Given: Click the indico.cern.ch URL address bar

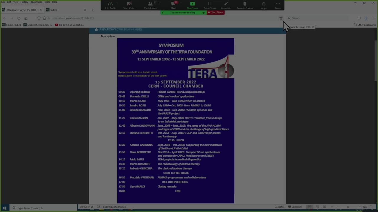Looking at the screenshot, I should (x=159, y=18).
